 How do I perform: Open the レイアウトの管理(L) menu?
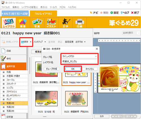tap(30, 7)
